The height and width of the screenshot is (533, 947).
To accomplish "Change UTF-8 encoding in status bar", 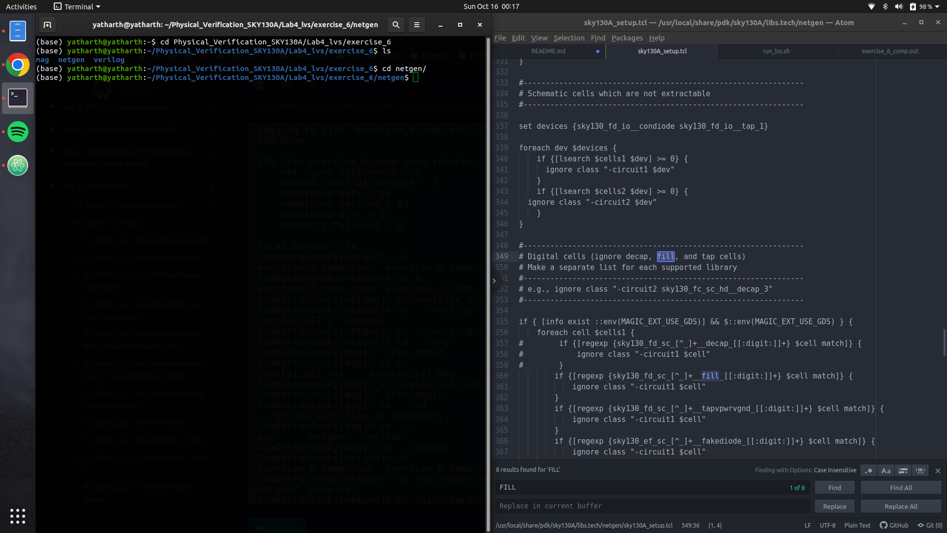I will tap(828, 526).
